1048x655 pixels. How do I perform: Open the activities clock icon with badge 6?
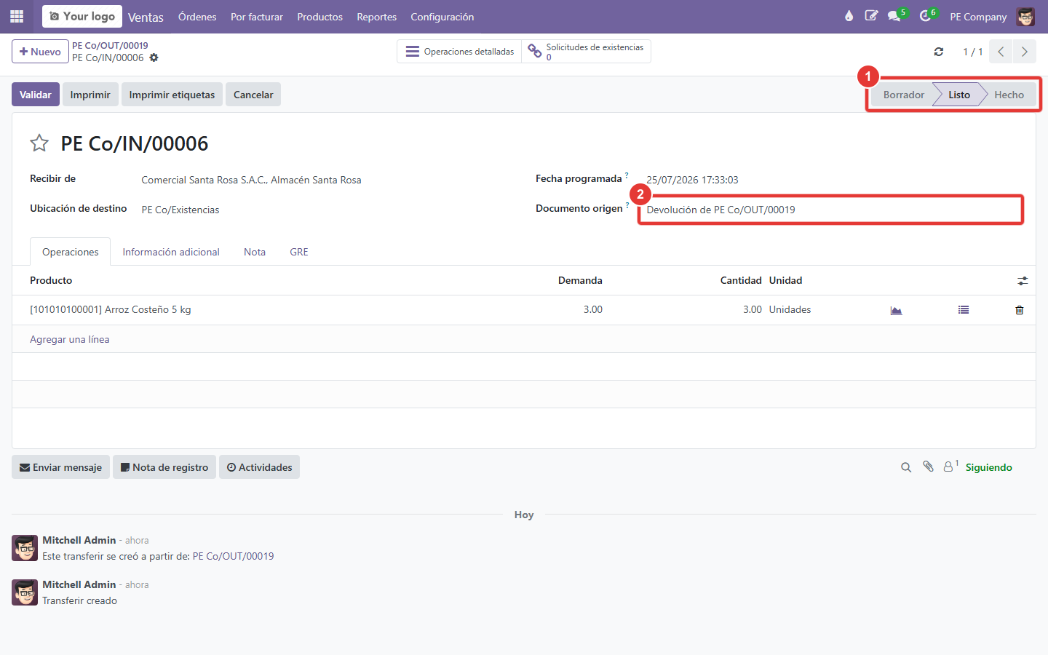926,16
